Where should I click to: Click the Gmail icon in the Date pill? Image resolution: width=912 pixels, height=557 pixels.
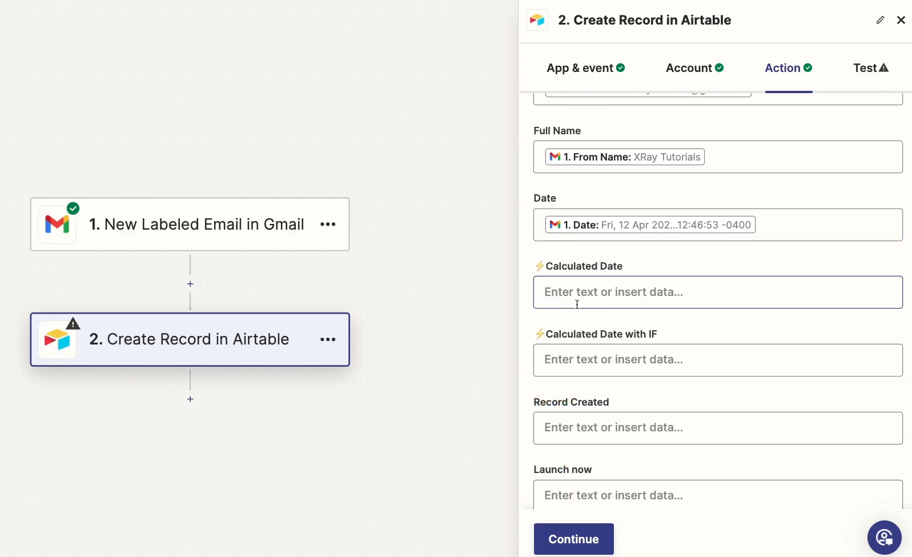(x=555, y=225)
